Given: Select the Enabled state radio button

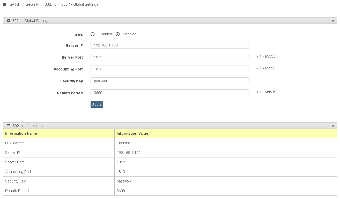Looking at the screenshot, I should click(118, 34).
